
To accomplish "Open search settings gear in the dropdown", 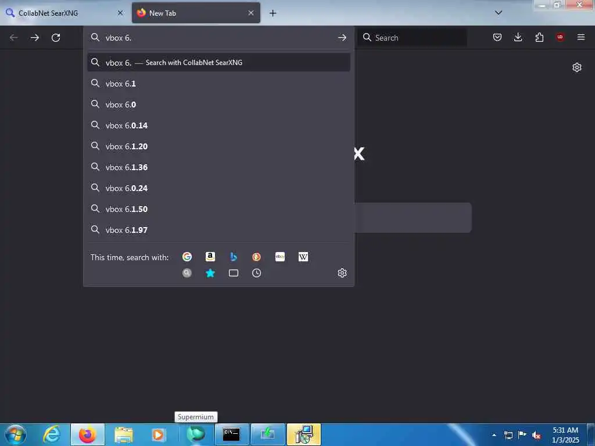I will click(342, 273).
